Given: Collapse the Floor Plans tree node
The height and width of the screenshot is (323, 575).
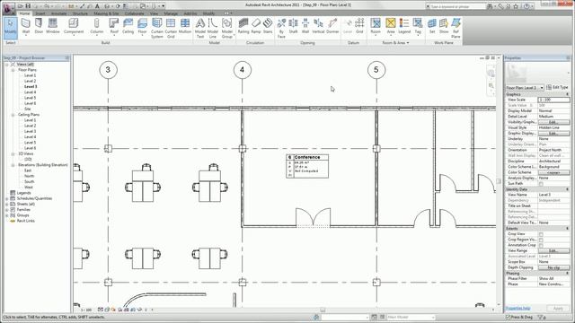Looking at the screenshot, I should (13, 70).
